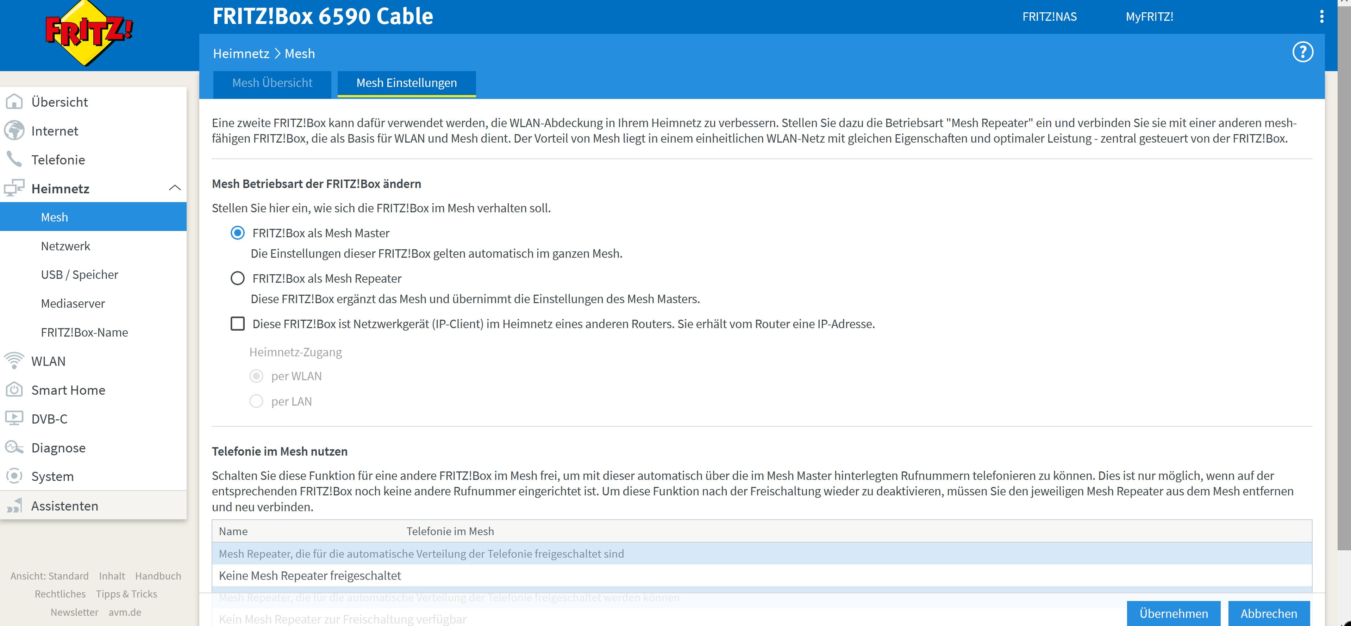Click the Heimnetz network devices icon

(x=14, y=188)
